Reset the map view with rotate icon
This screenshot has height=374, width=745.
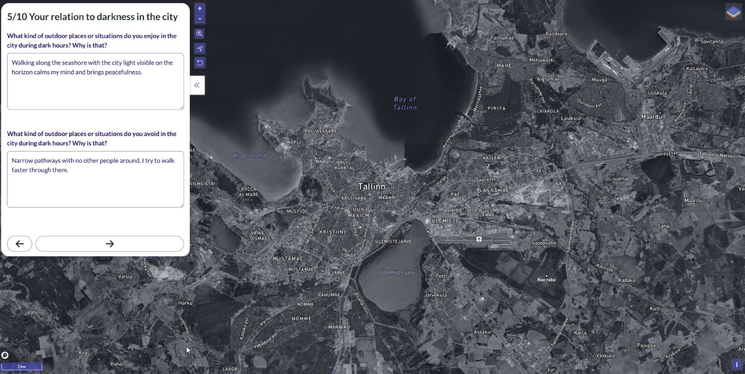[200, 63]
